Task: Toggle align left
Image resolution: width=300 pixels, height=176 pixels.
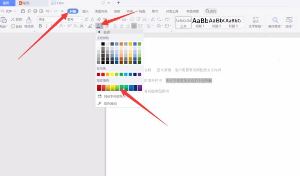Action: [x=115, y=26]
